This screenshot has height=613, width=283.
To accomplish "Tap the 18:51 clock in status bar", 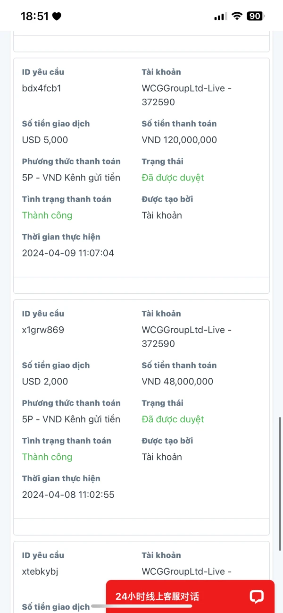I will [x=34, y=16].
